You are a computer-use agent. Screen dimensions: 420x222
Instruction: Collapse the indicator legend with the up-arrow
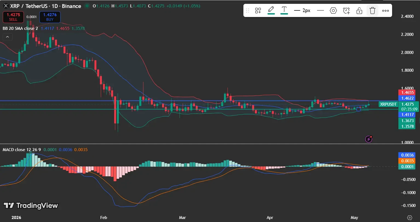click(x=7, y=37)
